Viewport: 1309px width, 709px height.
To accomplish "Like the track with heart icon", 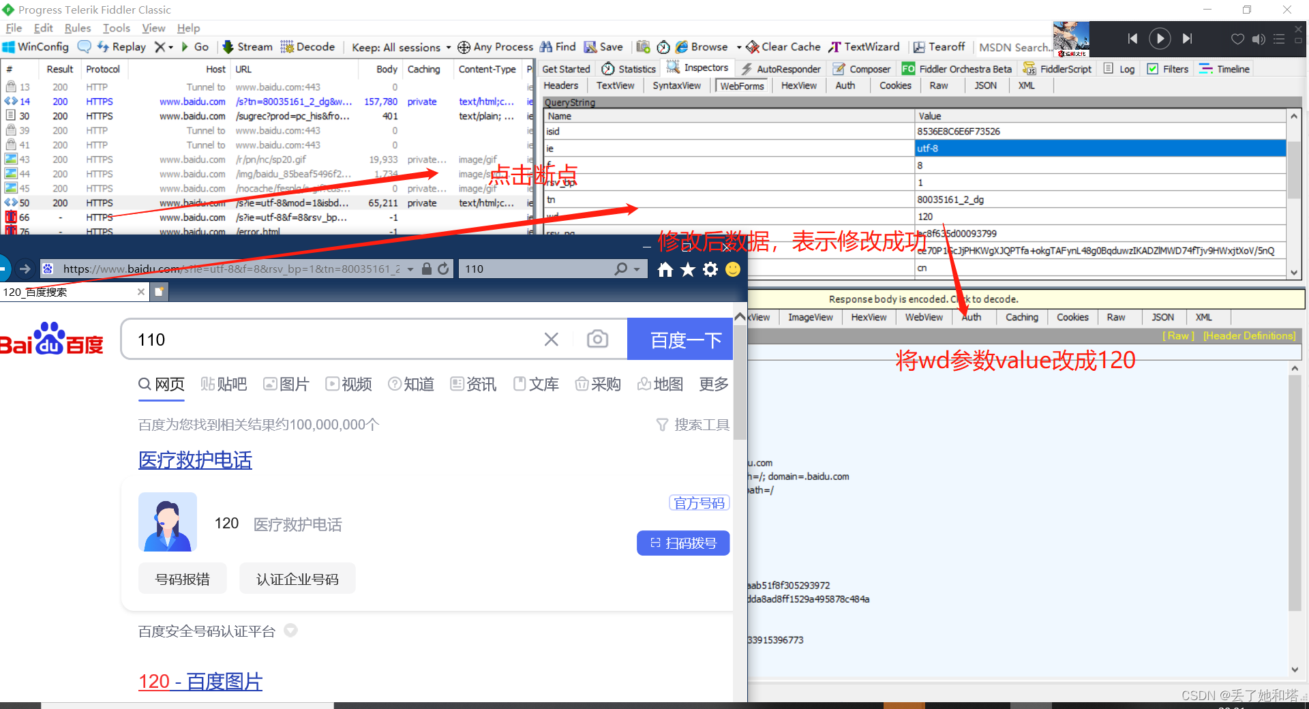I will pyautogui.click(x=1237, y=39).
